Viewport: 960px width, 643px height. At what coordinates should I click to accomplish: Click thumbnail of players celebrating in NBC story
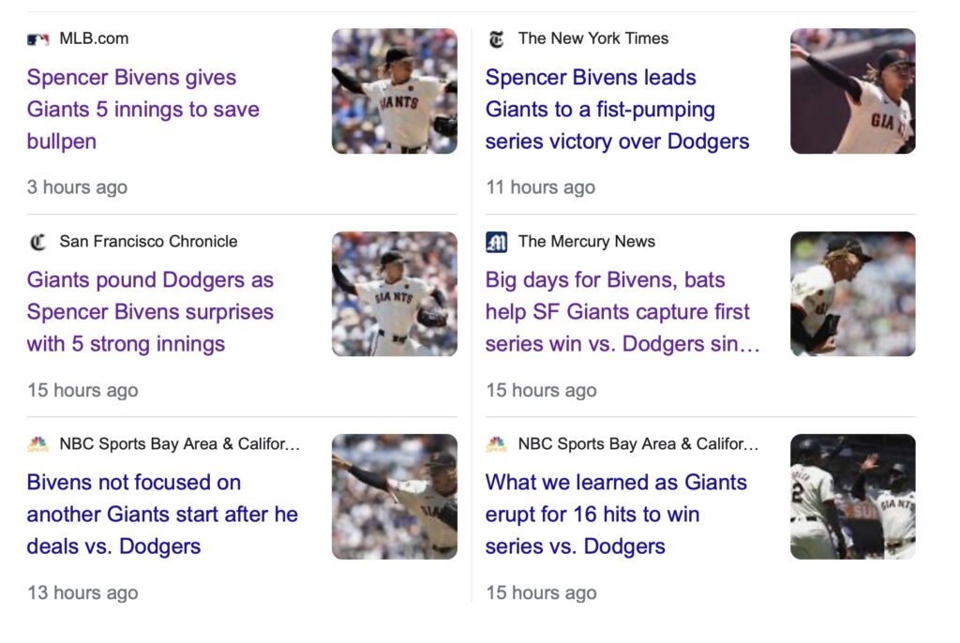click(x=852, y=496)
